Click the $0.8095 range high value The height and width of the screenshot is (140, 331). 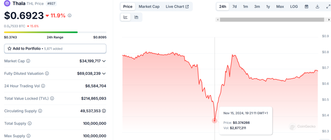click(100, 38)
